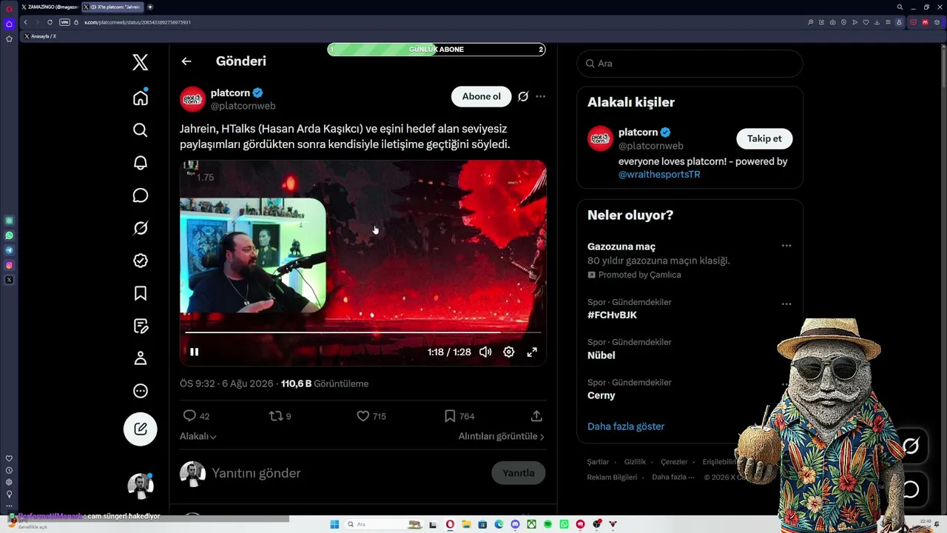Bookmark the post with 764 saves
947x533 pixels.
(x=450, y=416)
